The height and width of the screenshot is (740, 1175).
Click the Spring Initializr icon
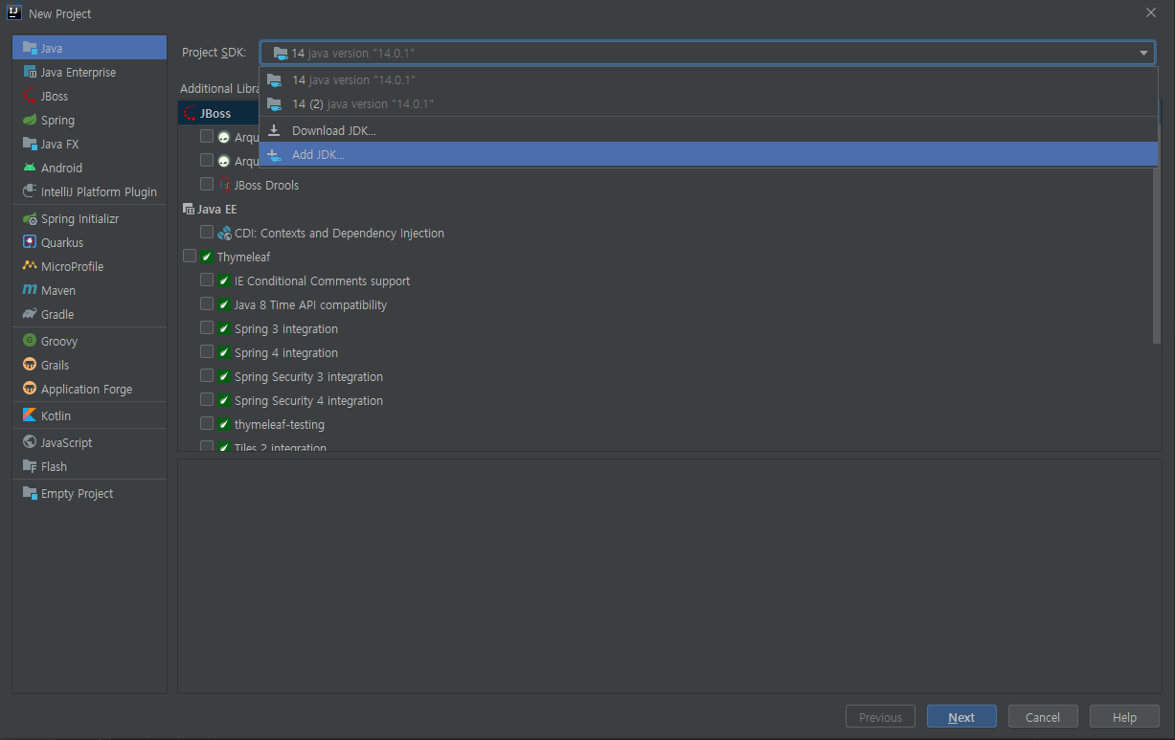pyautogui.click(x=30, y=218)
